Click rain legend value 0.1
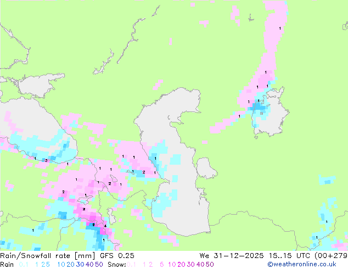The image size is (348, 269). click(x=24, y=265)
